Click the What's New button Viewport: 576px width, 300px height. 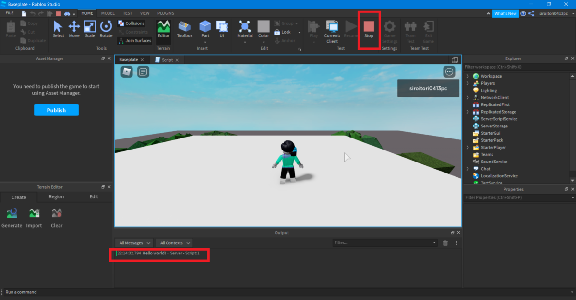coord(505,13)
